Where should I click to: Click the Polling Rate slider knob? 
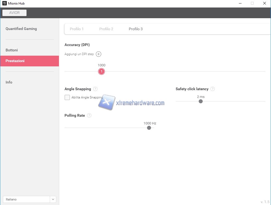click(x=149, y=128)
